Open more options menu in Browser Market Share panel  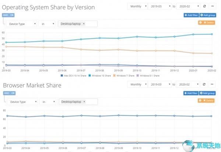(212, 84)
